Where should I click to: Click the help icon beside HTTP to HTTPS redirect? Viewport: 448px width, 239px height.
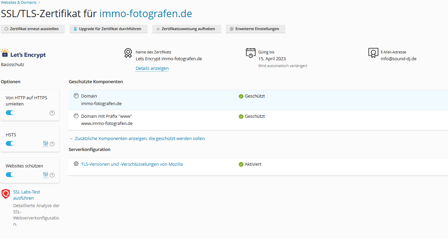pyautogui.click(x=52, y=113)
